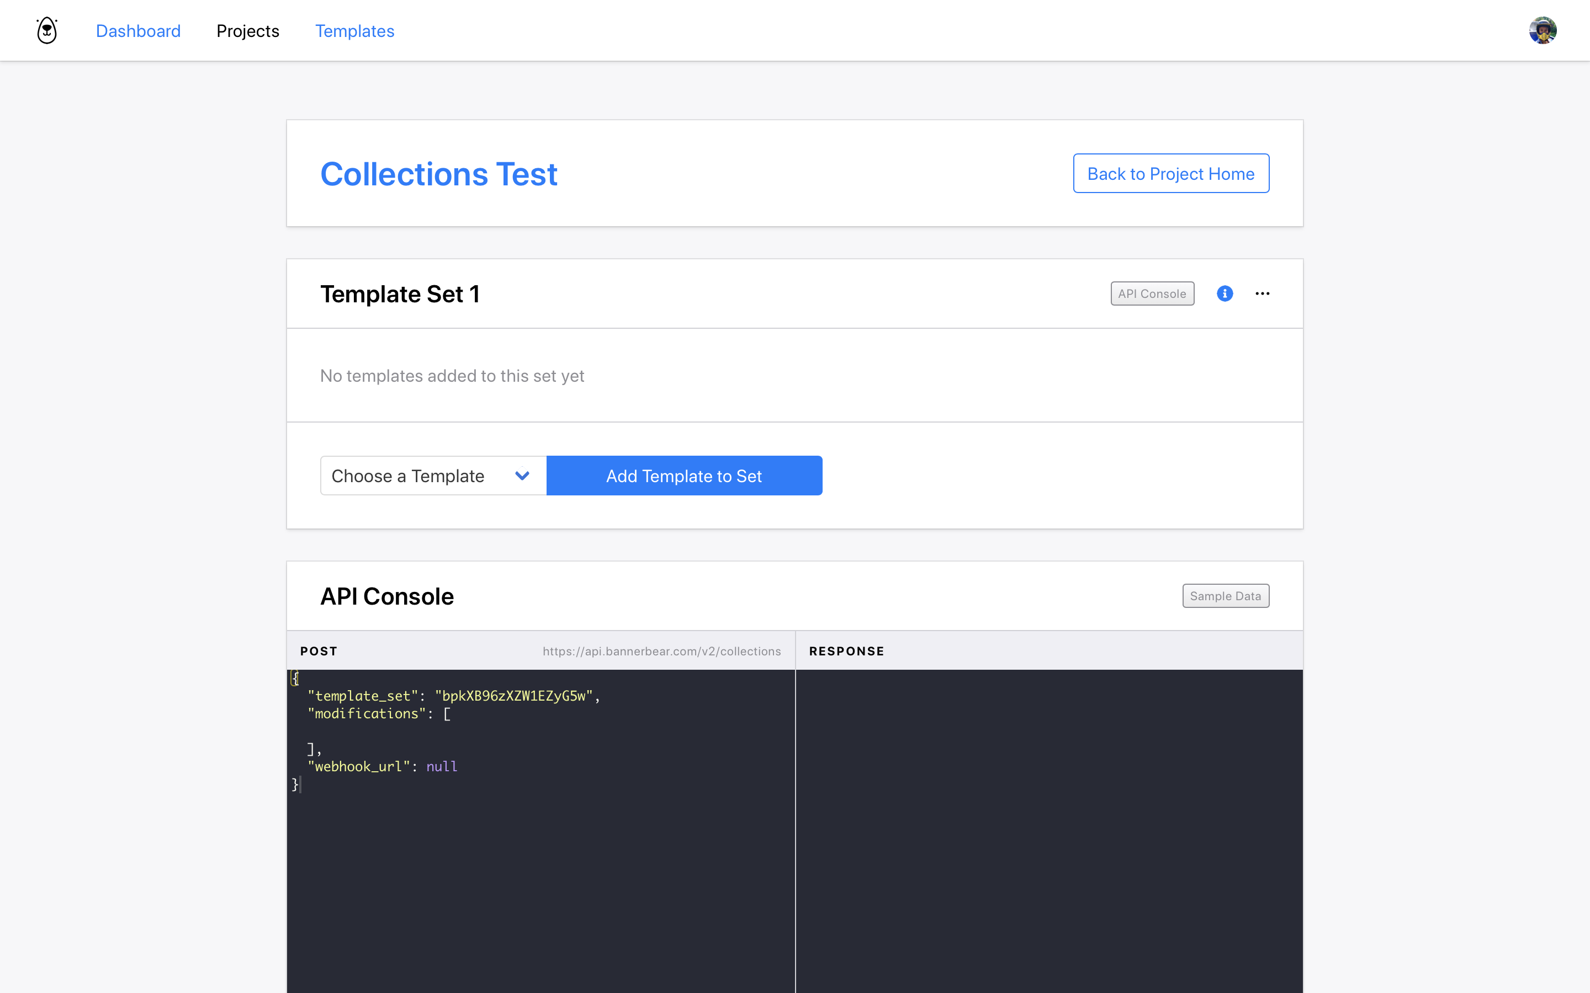
Task: Open the three-dots options menu
Action: pos(1262,293)
